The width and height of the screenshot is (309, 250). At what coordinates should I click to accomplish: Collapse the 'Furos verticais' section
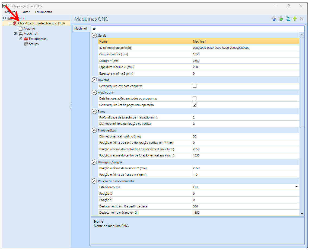[94, 130]
